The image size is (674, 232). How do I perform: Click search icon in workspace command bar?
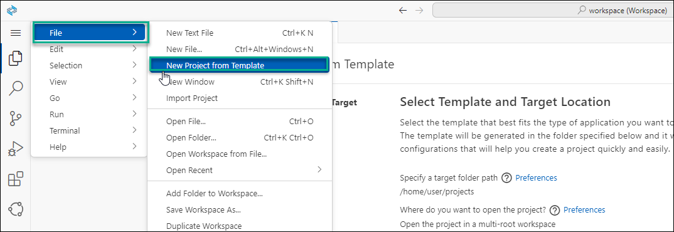click(x=582, y=10)
